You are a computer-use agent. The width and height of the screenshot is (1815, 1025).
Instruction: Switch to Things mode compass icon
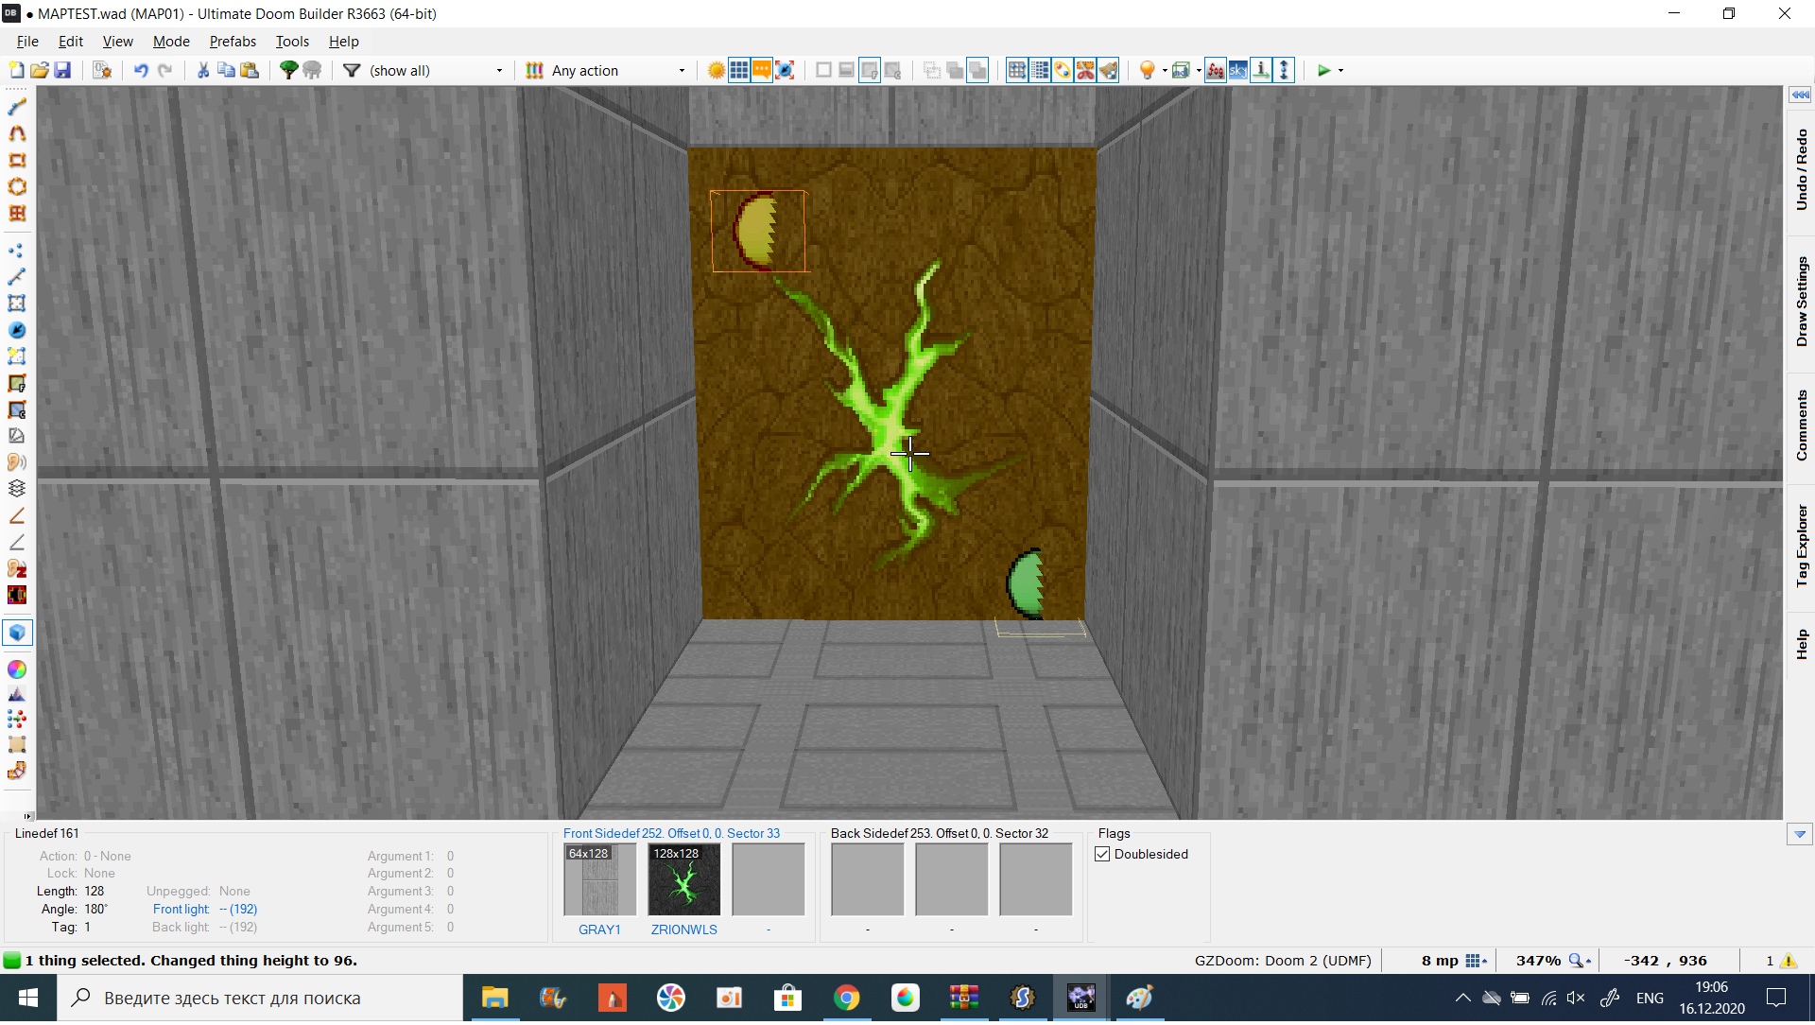(17, 330)
